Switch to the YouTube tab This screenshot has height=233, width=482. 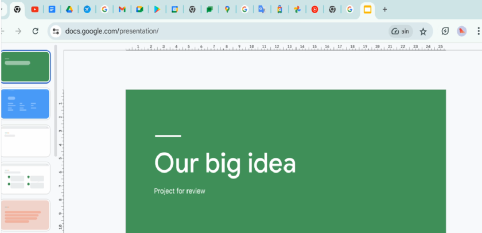[35, 9]
